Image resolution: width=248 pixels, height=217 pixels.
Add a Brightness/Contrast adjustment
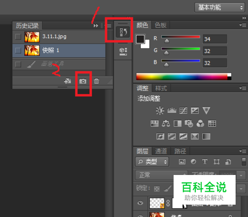click(160, 110)
